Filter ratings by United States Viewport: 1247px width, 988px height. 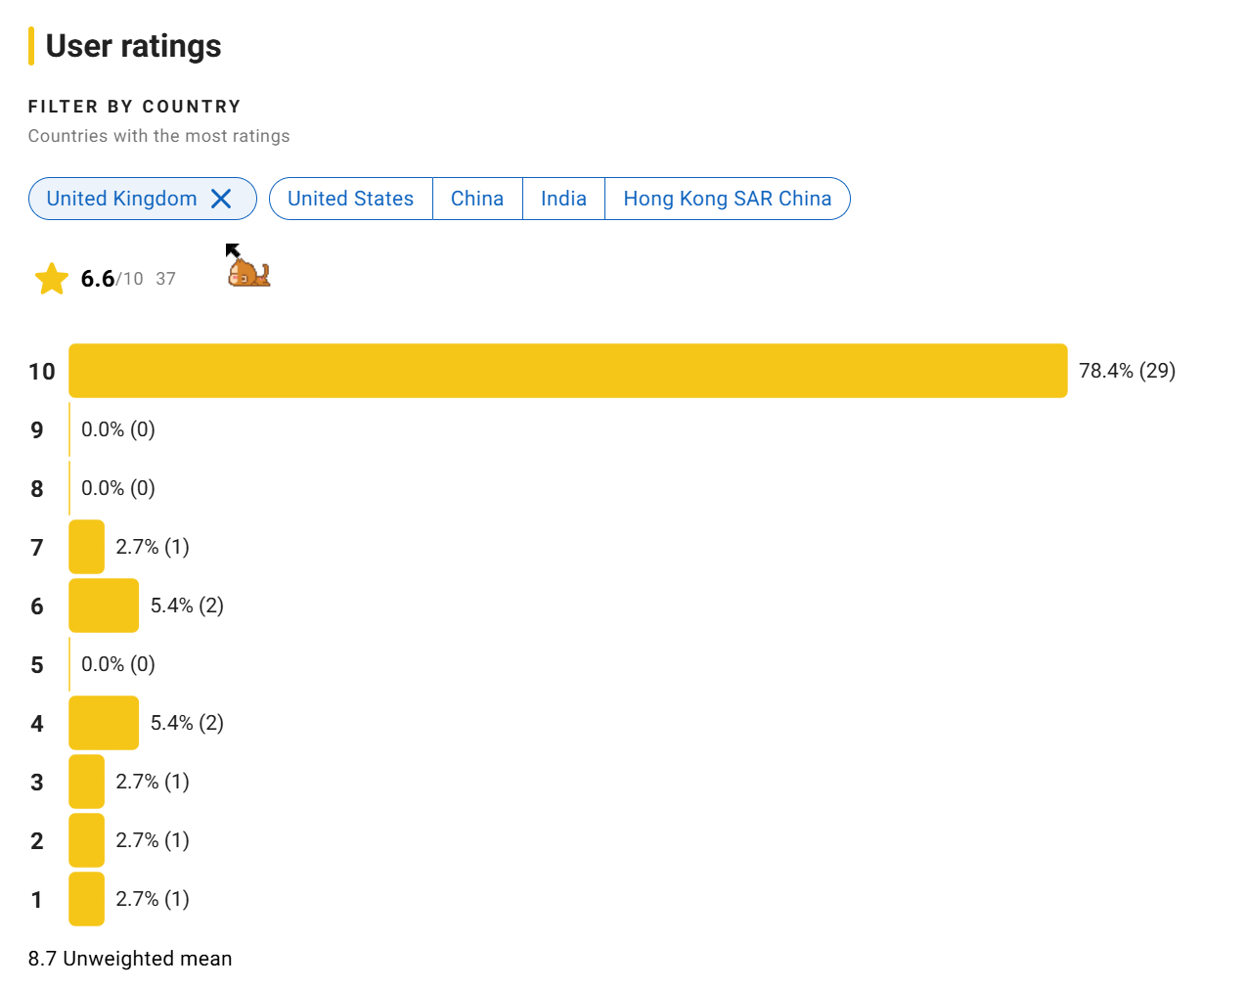(350, 199)
